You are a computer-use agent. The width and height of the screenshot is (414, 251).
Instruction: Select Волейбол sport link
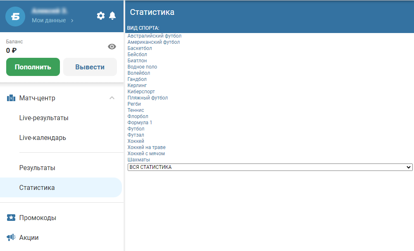pos(139,73)
